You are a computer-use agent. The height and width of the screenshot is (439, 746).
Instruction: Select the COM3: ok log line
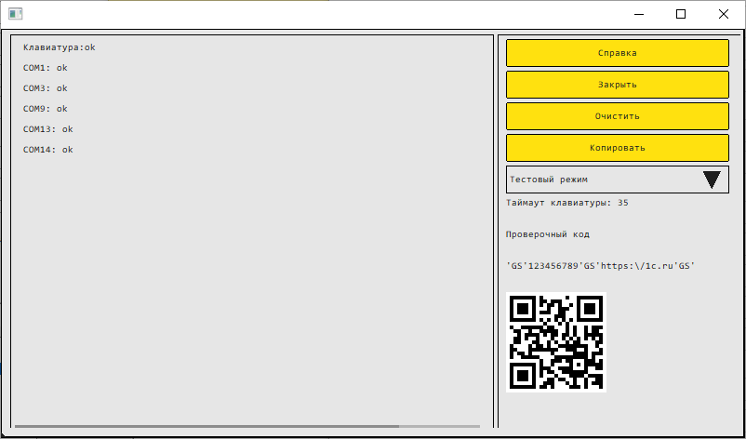(46, 88)
